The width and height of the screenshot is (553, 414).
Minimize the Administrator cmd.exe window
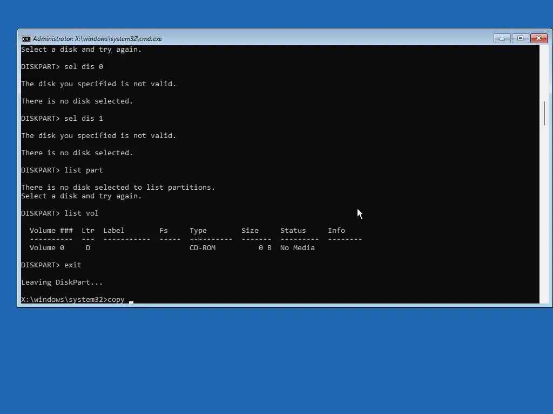pos(502,38)
